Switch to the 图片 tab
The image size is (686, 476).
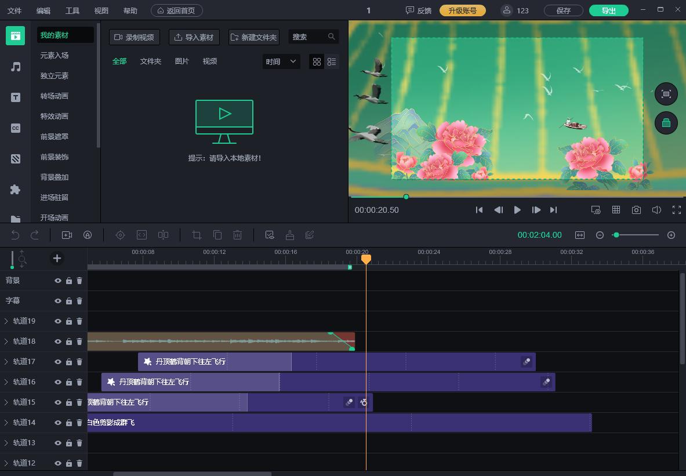click(182, 61)
